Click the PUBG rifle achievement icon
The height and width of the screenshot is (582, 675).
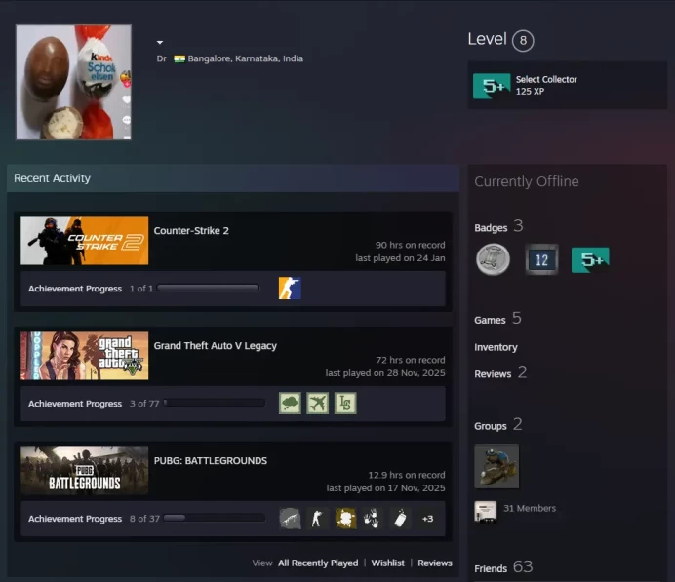(290, 519)
